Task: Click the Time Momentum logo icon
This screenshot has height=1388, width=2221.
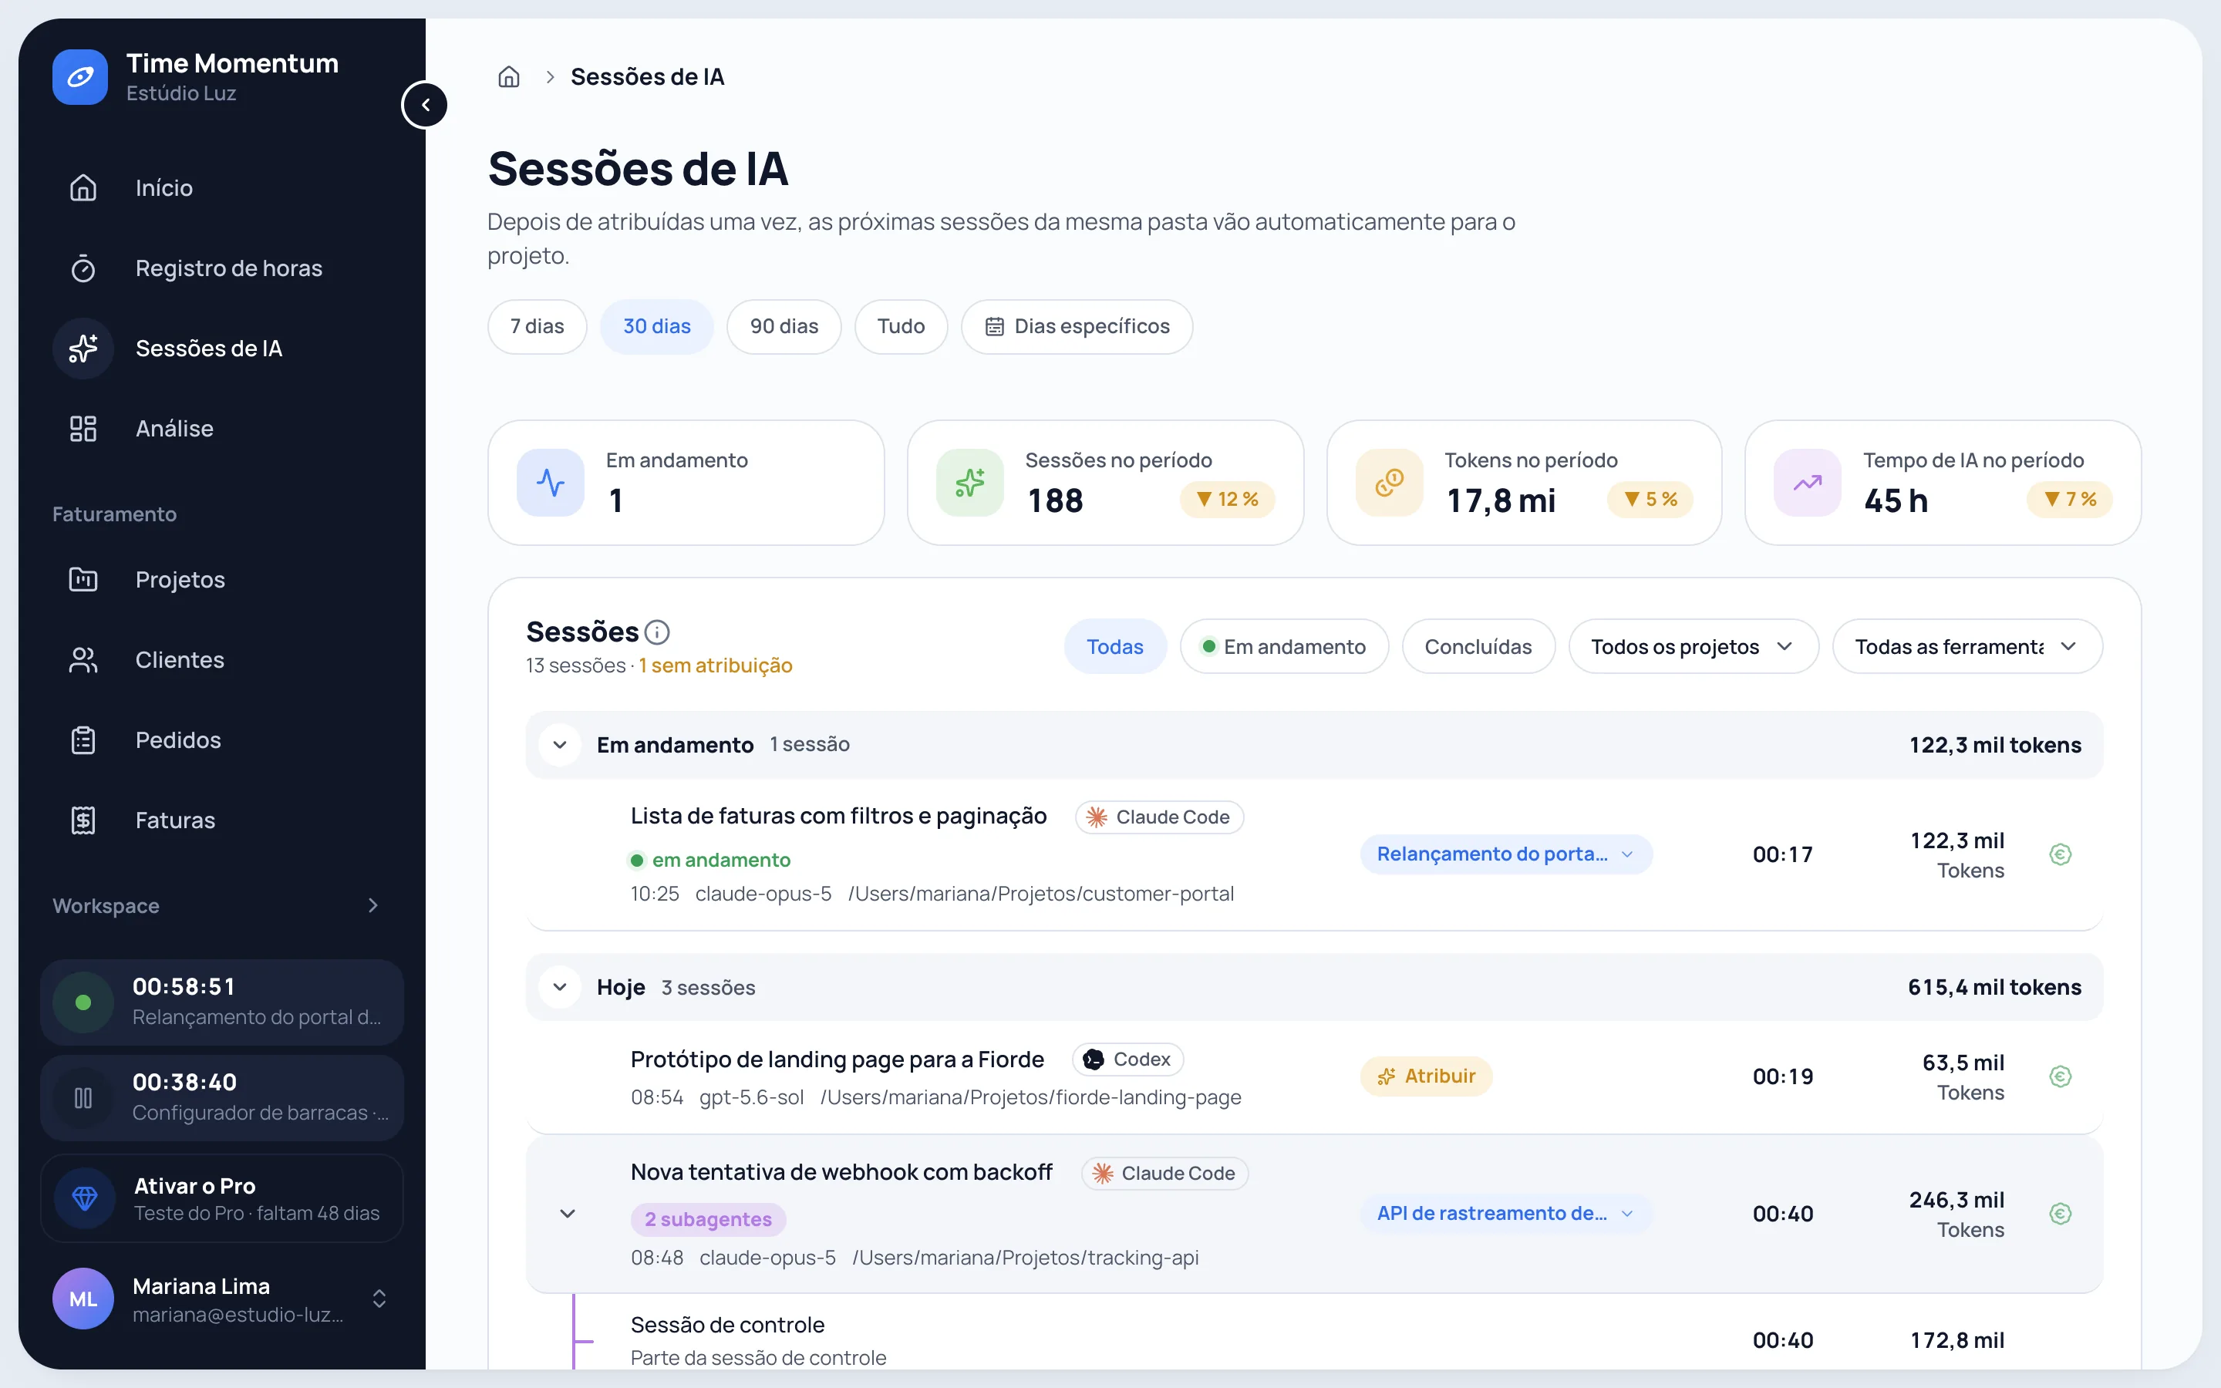Action: point(80,77)
